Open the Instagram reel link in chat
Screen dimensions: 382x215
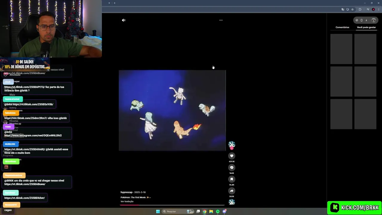(33, 135)
